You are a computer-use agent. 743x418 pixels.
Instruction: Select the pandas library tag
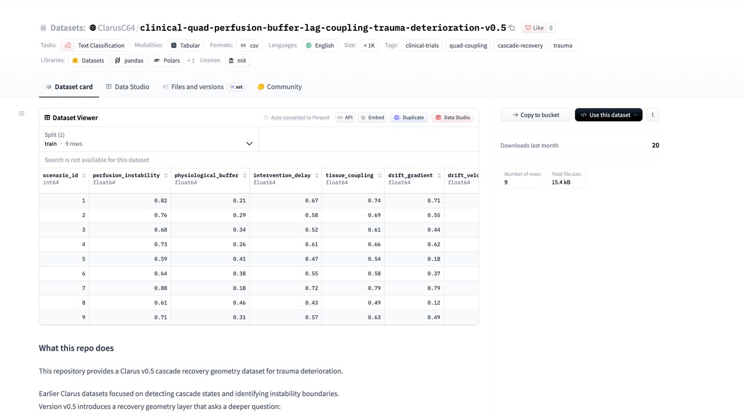click(x=129, y=60)
